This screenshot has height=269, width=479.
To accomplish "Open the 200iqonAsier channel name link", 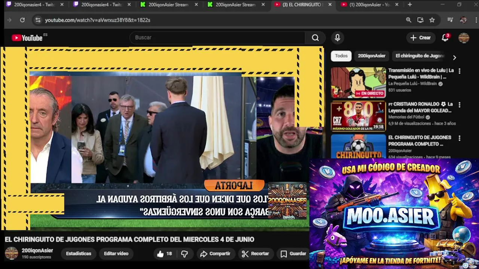I will tap(37, 251).
